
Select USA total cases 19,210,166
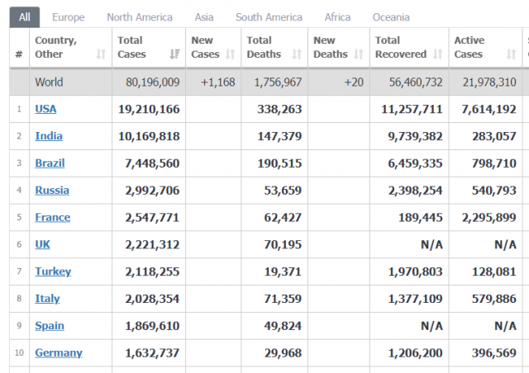(149, 109)
